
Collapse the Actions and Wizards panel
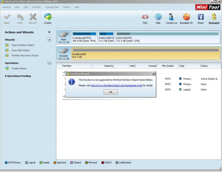point(49,32)
